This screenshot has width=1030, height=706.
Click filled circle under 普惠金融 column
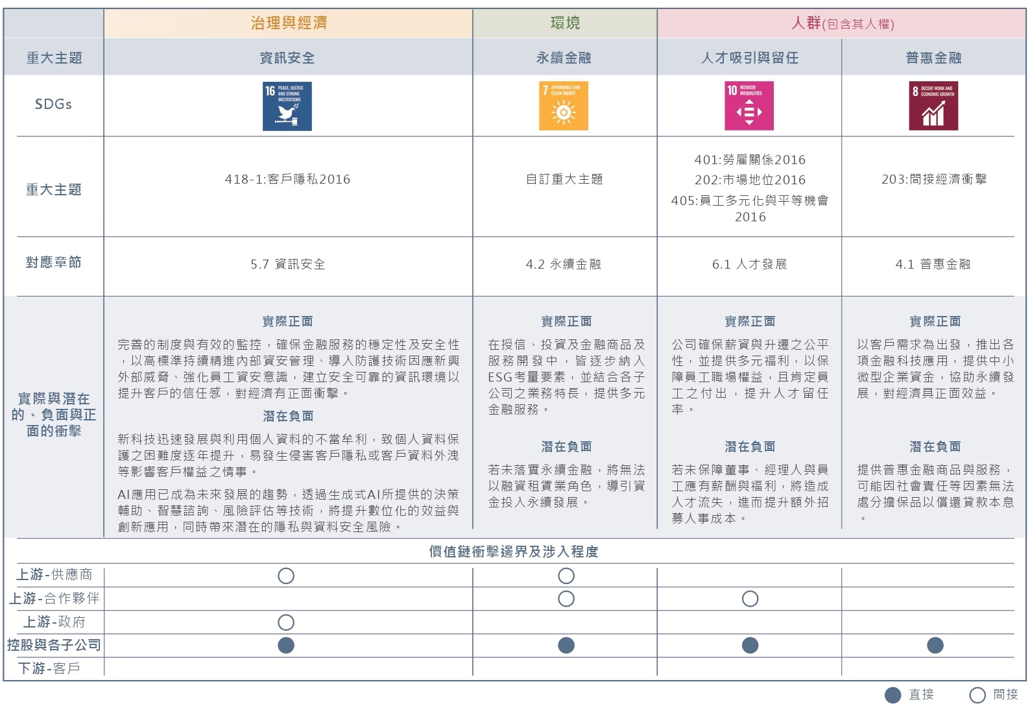click(x=935, y=645)
